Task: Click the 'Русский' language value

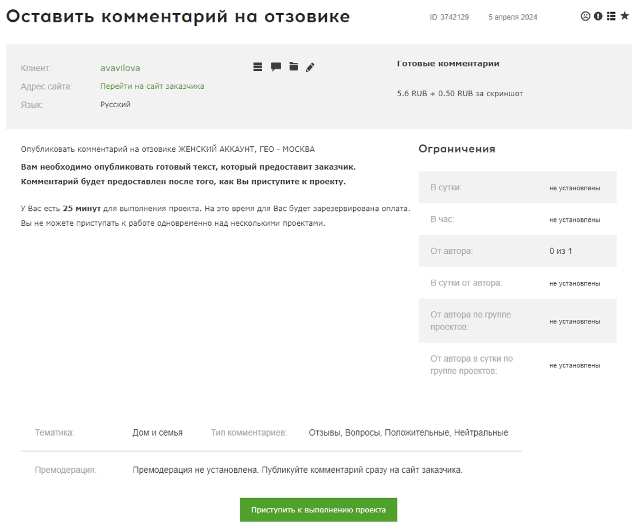Action: point(116,104)
